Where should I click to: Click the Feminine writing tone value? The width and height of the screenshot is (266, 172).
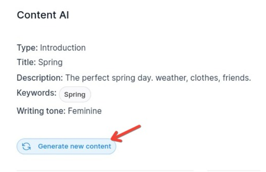pos(84,111)
